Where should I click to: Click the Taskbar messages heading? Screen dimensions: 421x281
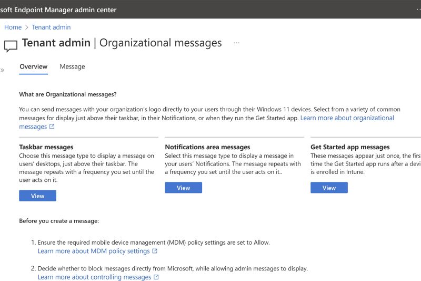coord(46,147)
